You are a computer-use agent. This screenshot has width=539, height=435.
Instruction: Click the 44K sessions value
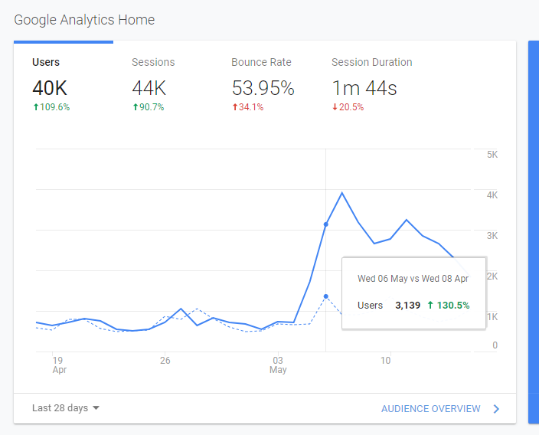(149, 88)
